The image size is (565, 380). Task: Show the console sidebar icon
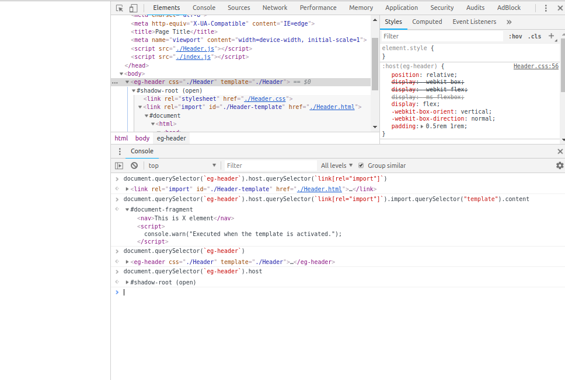point(119,166)
